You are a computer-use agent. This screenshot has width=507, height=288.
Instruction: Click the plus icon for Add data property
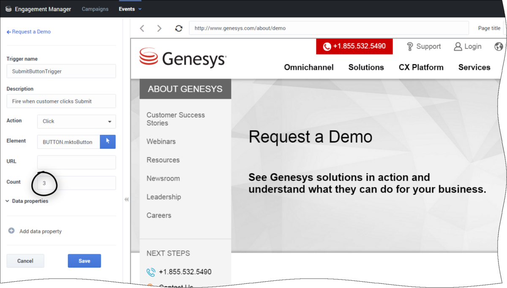pyautogui.click(x=11, y=231)
